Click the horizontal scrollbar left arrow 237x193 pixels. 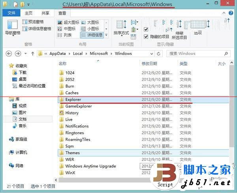56,180
